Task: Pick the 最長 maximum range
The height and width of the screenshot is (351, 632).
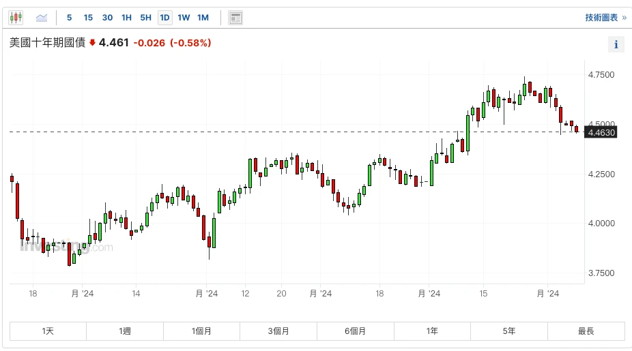Action: click(586, 331)
